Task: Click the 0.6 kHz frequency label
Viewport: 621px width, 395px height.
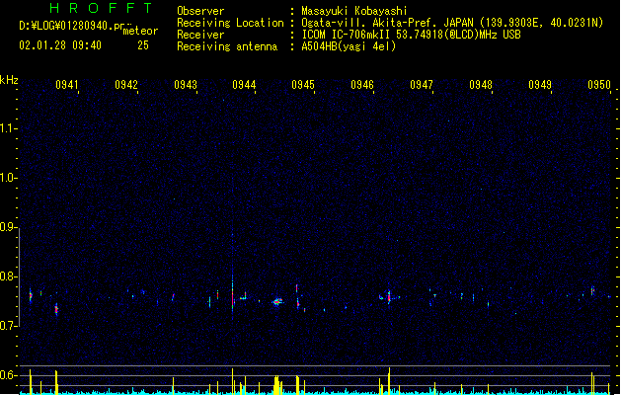Action: coord(7,375)
